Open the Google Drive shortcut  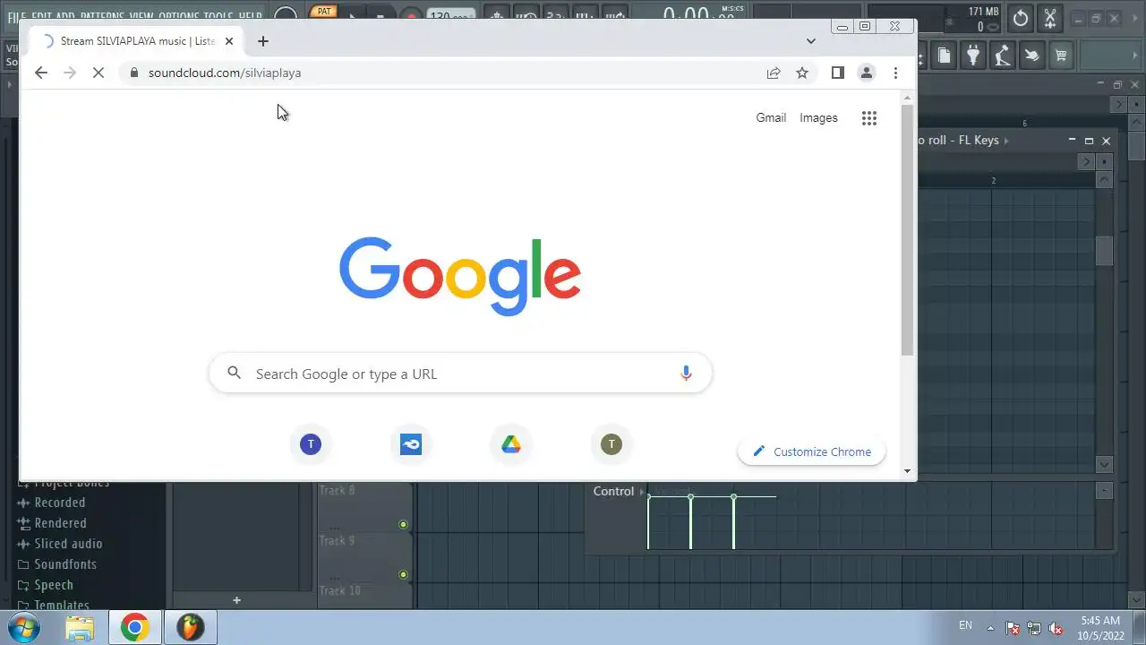(511, 444)
